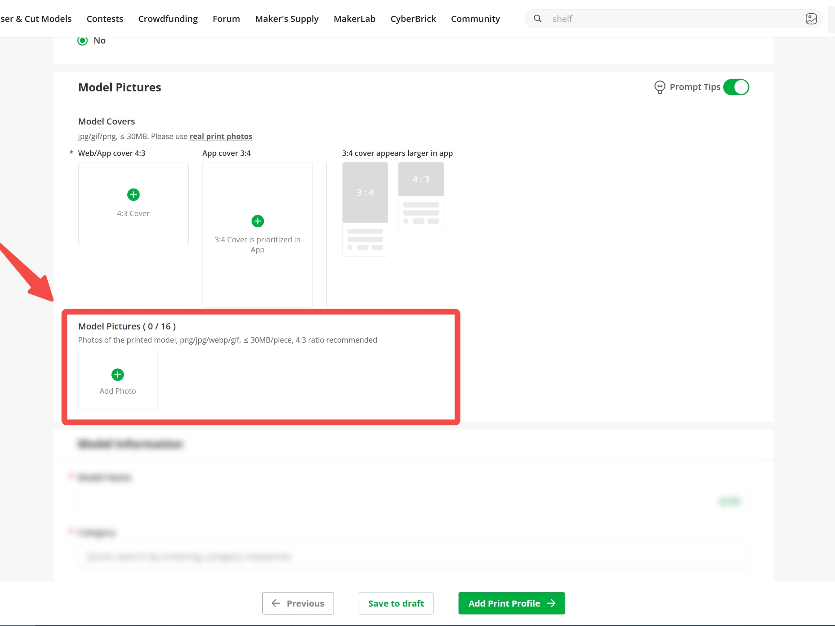The width and height of the screenshot is (835, 626).
Task: Open the real print photos link
Action: (x=221, y=136)
